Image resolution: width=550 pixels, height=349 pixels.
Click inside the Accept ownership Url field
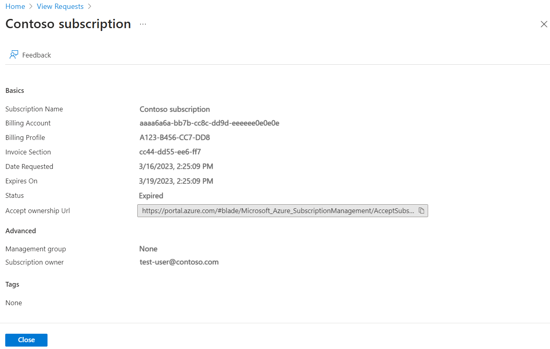[x=278, y=211]
